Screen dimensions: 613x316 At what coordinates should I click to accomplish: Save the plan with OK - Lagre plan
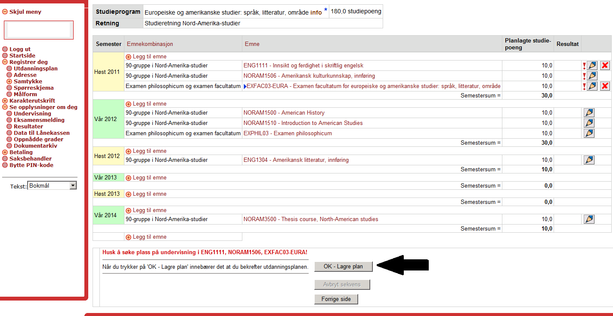tap(343, 267)
